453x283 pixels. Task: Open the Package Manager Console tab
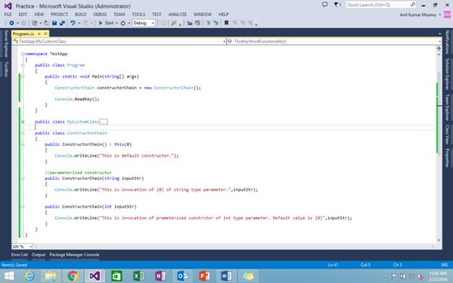coord(74,255)
